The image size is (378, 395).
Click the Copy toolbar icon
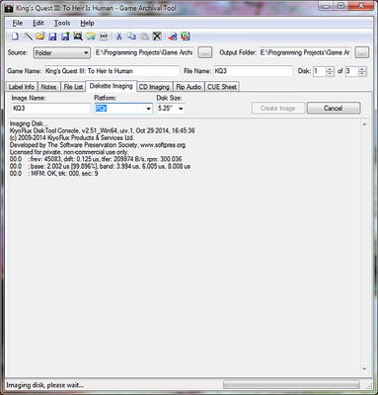point(131,37)
